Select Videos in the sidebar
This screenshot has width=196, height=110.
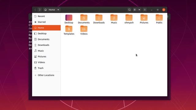point(46,62)
